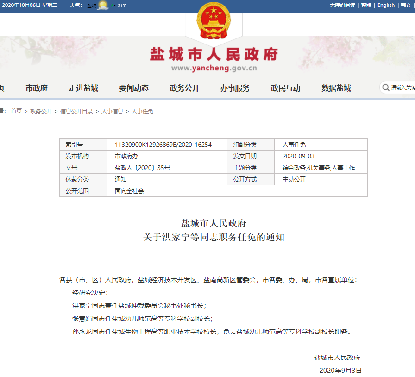Click the 盐城市人民政府 site title banner
This screenshot has width=415, height=377.
(214, 54)
